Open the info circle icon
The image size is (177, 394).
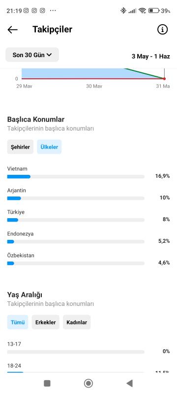tap(162, 30)
